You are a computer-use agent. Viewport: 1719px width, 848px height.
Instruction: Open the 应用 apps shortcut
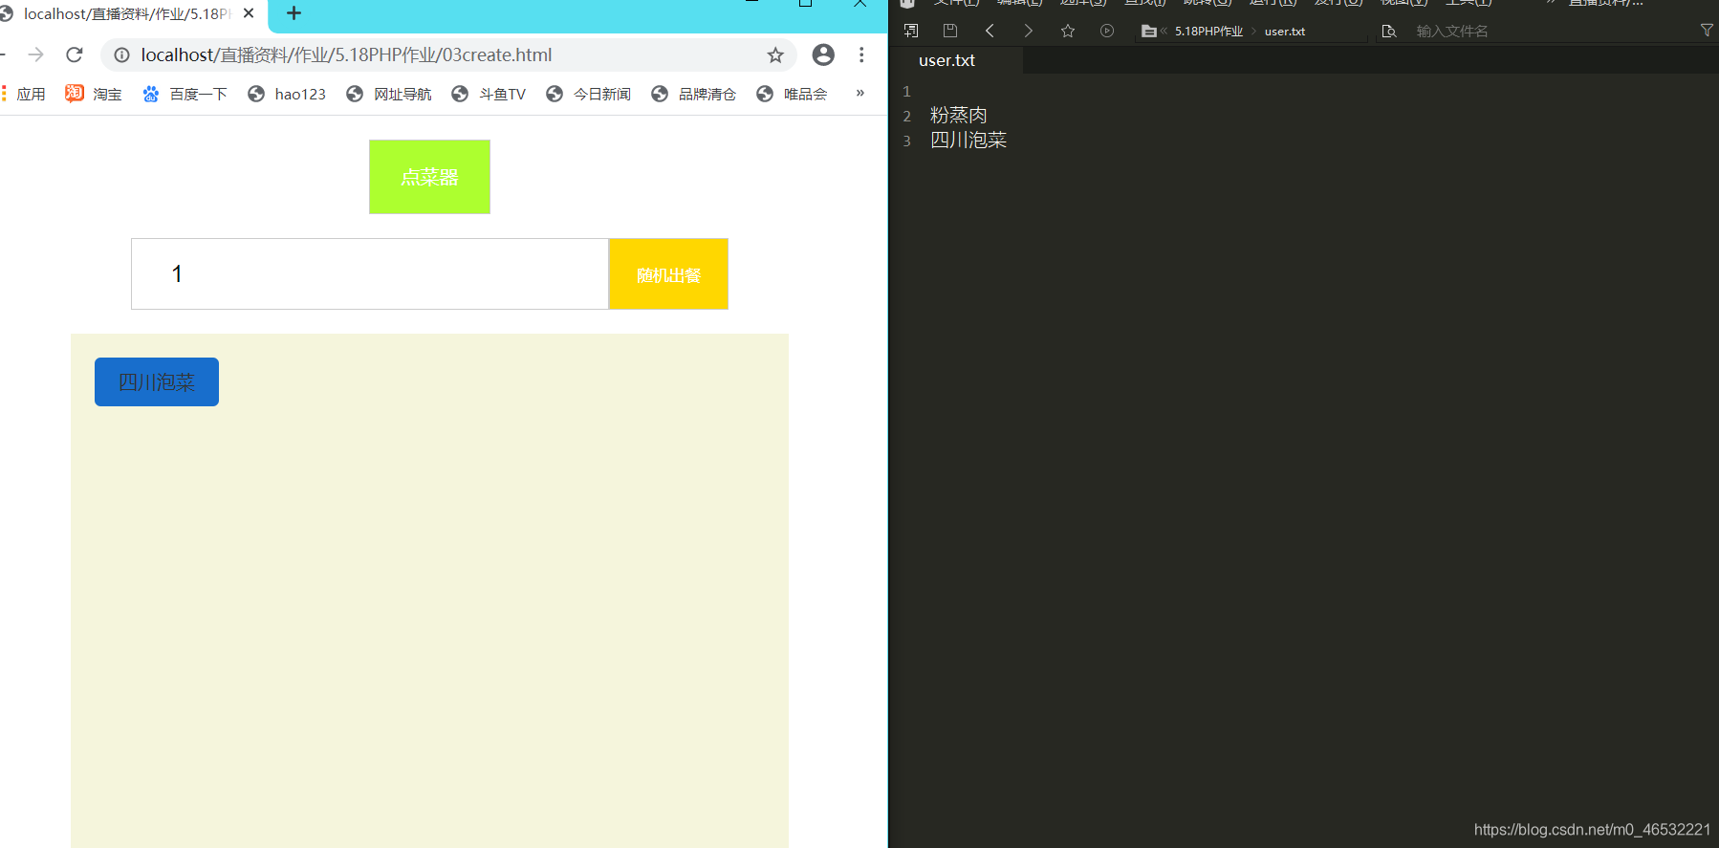(x=24, y=94)
